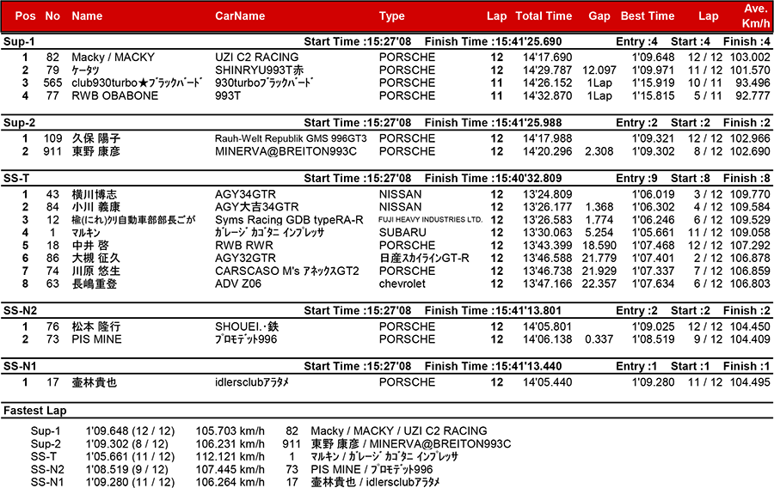
Task: Click car name 'idlersclubアラタメ' in SS-N1 table
Action: (252, 382)
